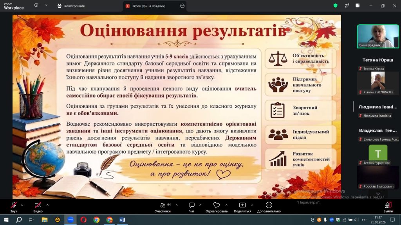The image size is (401, 225).
Task: Switch УКР keyboard language indicator
Action: pos(365,220)
